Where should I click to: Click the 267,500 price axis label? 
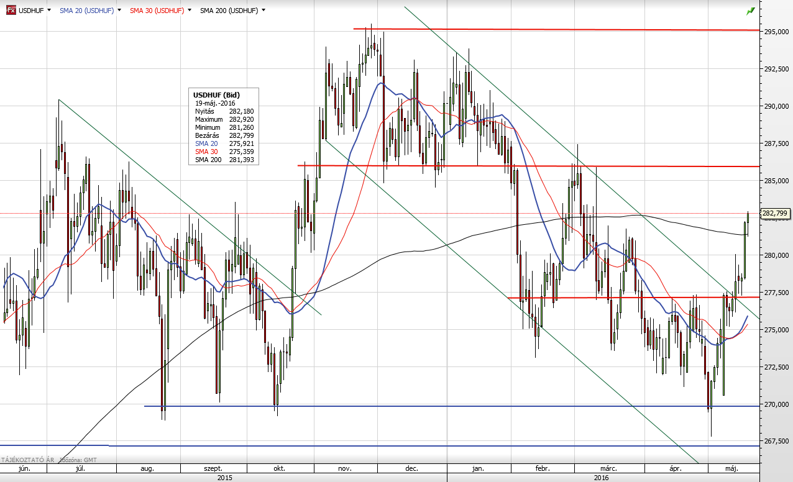776,442
